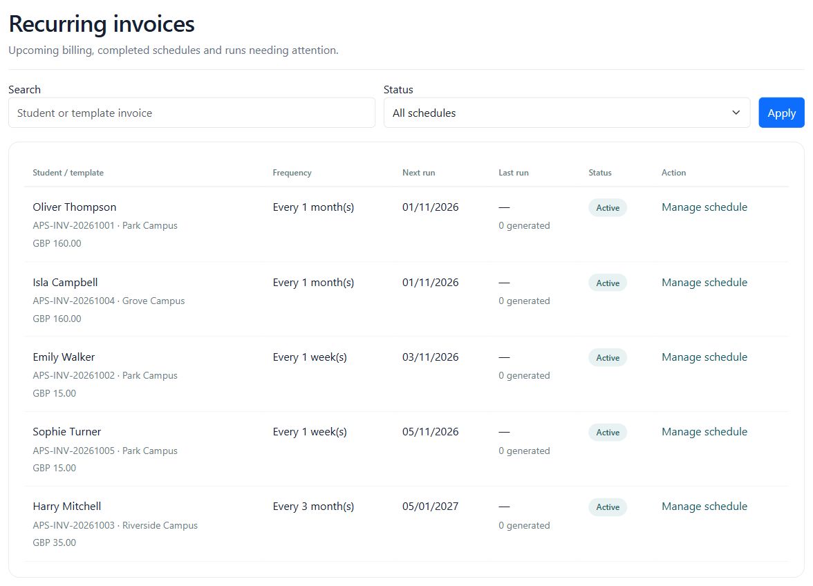The height and width of the screenshot is (586, 813).
Task: Click 0 generated in Harry Mitchell's row
Action: click(x=524, y=525)
